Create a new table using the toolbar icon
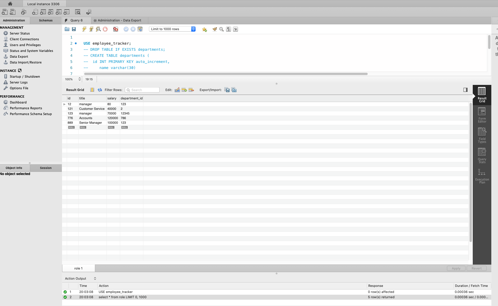 point(43,12)
